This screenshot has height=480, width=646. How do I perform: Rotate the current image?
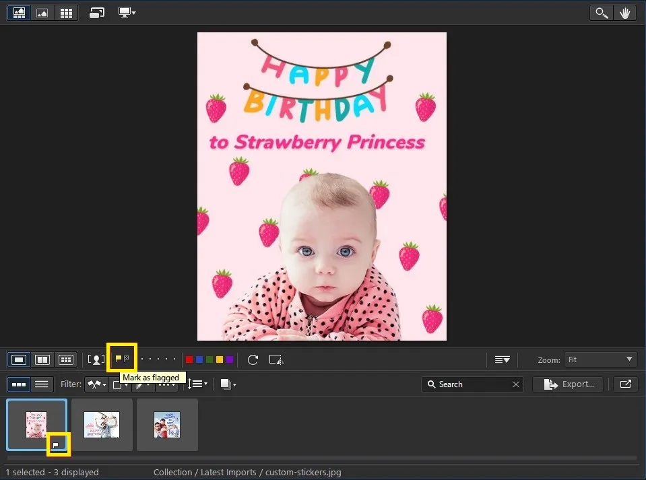coord(253,359)
